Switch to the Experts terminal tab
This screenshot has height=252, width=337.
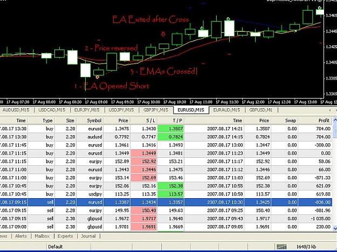[65, 236]
